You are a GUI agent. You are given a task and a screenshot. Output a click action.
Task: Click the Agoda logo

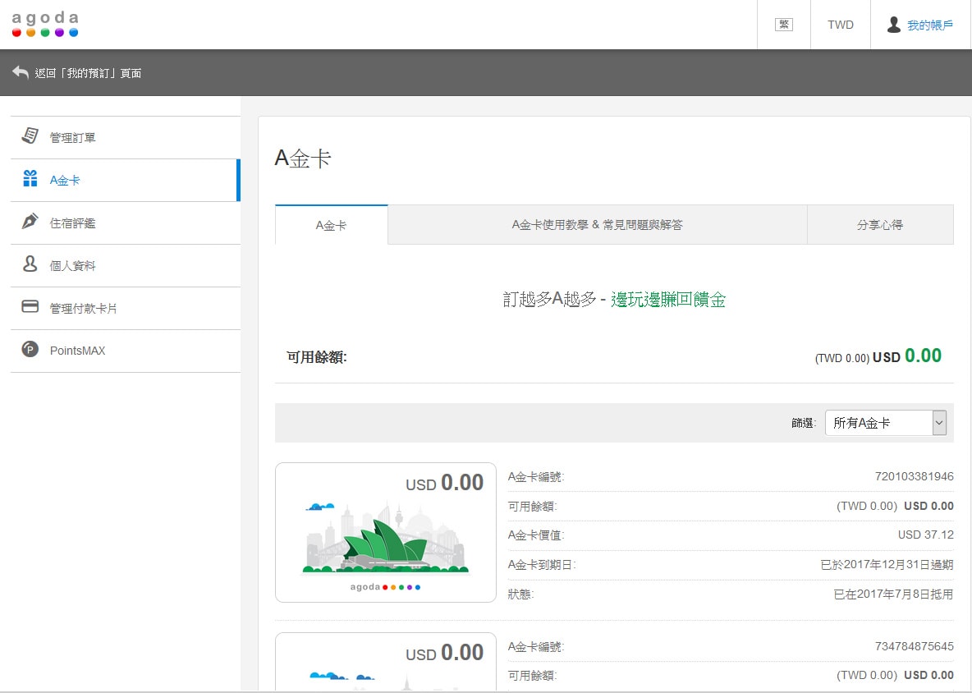coord(45,24)
